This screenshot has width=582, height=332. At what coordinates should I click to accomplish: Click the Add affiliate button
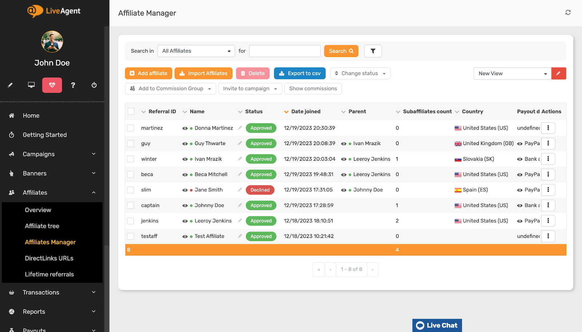coord(148,73)
